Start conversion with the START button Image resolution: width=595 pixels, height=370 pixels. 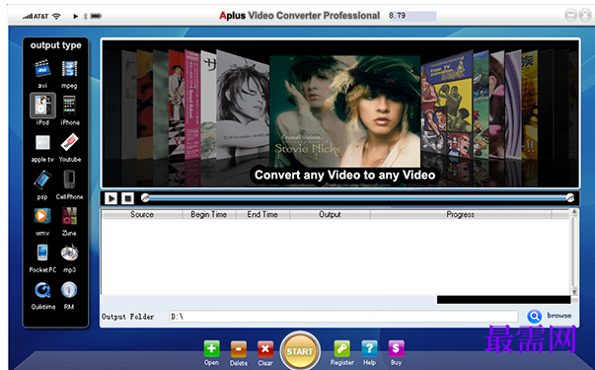click(x=300, y=351)
